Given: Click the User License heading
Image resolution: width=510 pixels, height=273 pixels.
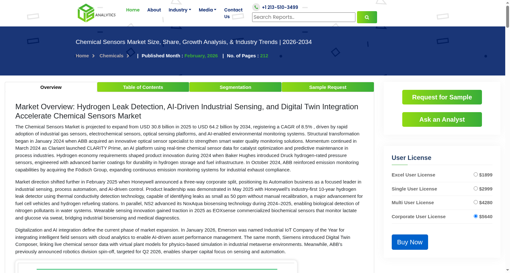Looking at the screenshot, I should coord(412,158).
